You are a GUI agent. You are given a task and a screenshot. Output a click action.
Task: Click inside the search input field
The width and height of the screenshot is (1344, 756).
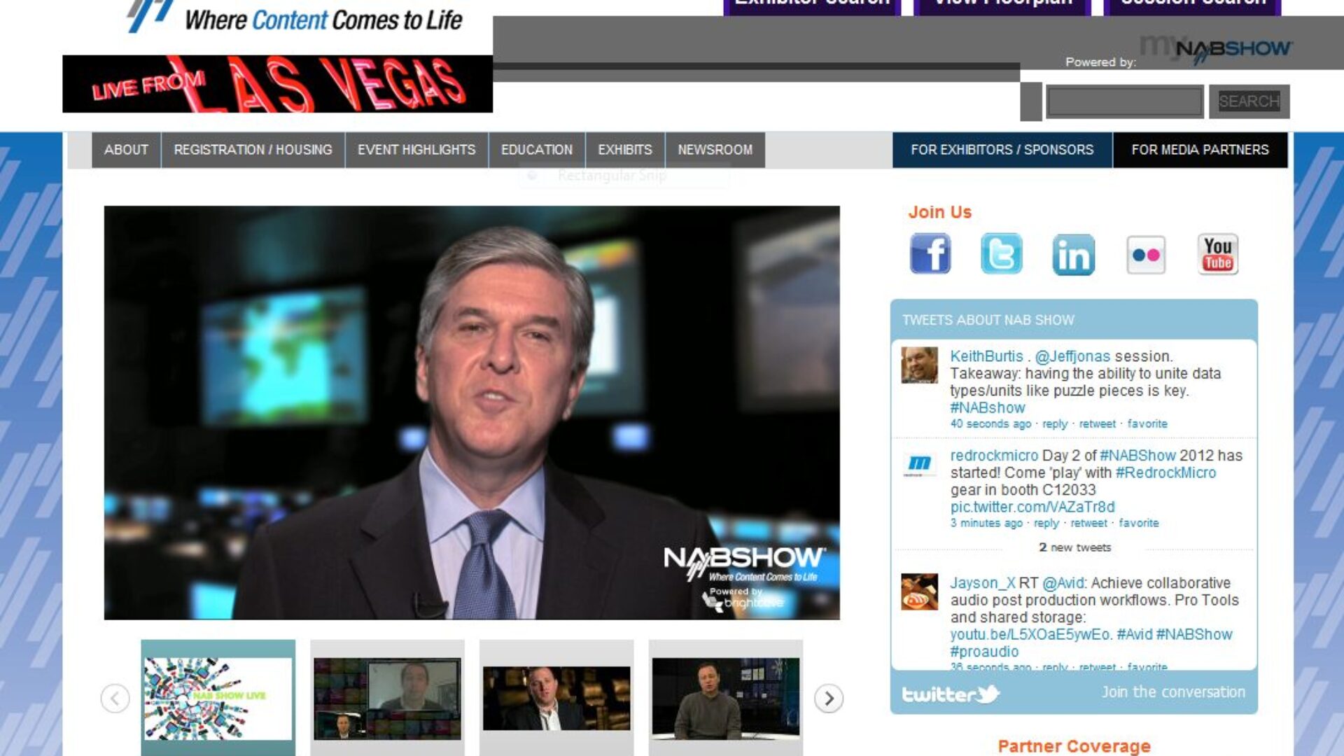tap(1126, 101)
